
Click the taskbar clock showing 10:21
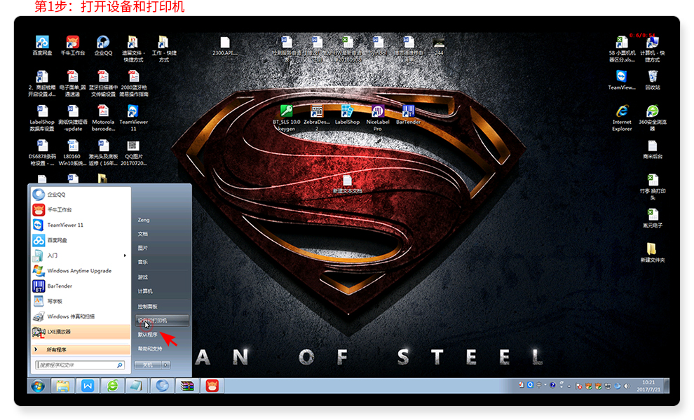pos(648,386)
